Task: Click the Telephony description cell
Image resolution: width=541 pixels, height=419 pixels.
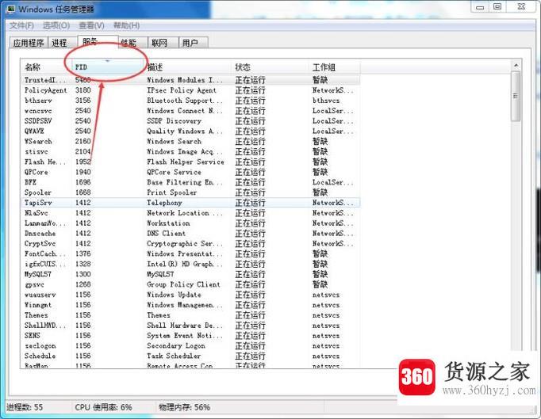Action: coord(164,203)
